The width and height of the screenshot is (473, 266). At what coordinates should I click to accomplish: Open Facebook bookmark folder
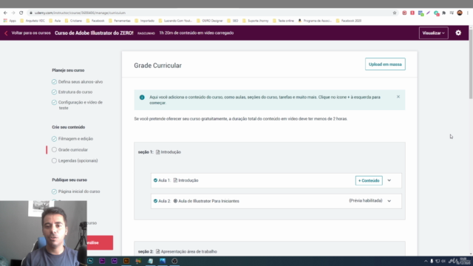(95, 21)
